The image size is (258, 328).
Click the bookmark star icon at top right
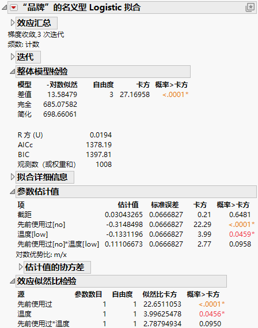[x=250, y=8]
